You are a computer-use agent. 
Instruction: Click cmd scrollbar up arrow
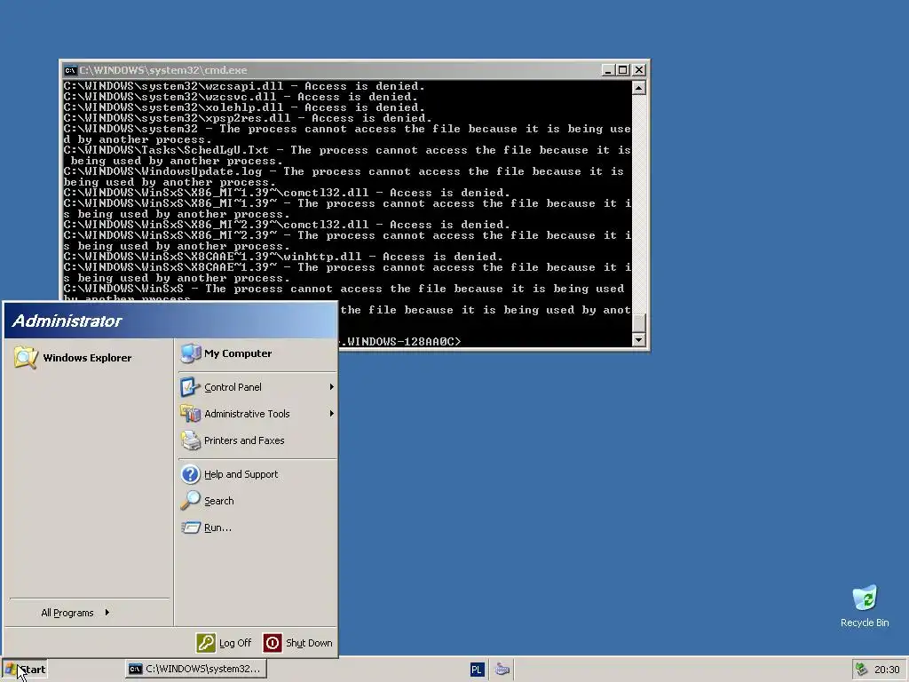[x=638, y=88]
